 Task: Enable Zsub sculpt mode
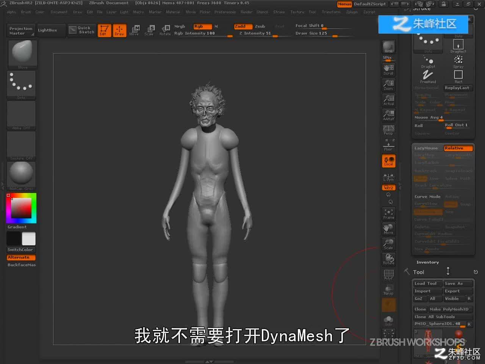[x=260, y=27]
